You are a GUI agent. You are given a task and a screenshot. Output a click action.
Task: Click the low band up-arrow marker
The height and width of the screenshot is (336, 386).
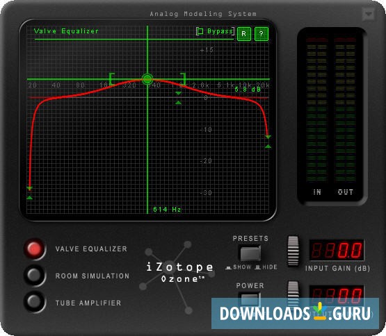pyautogui.click(x=29, y=198)
